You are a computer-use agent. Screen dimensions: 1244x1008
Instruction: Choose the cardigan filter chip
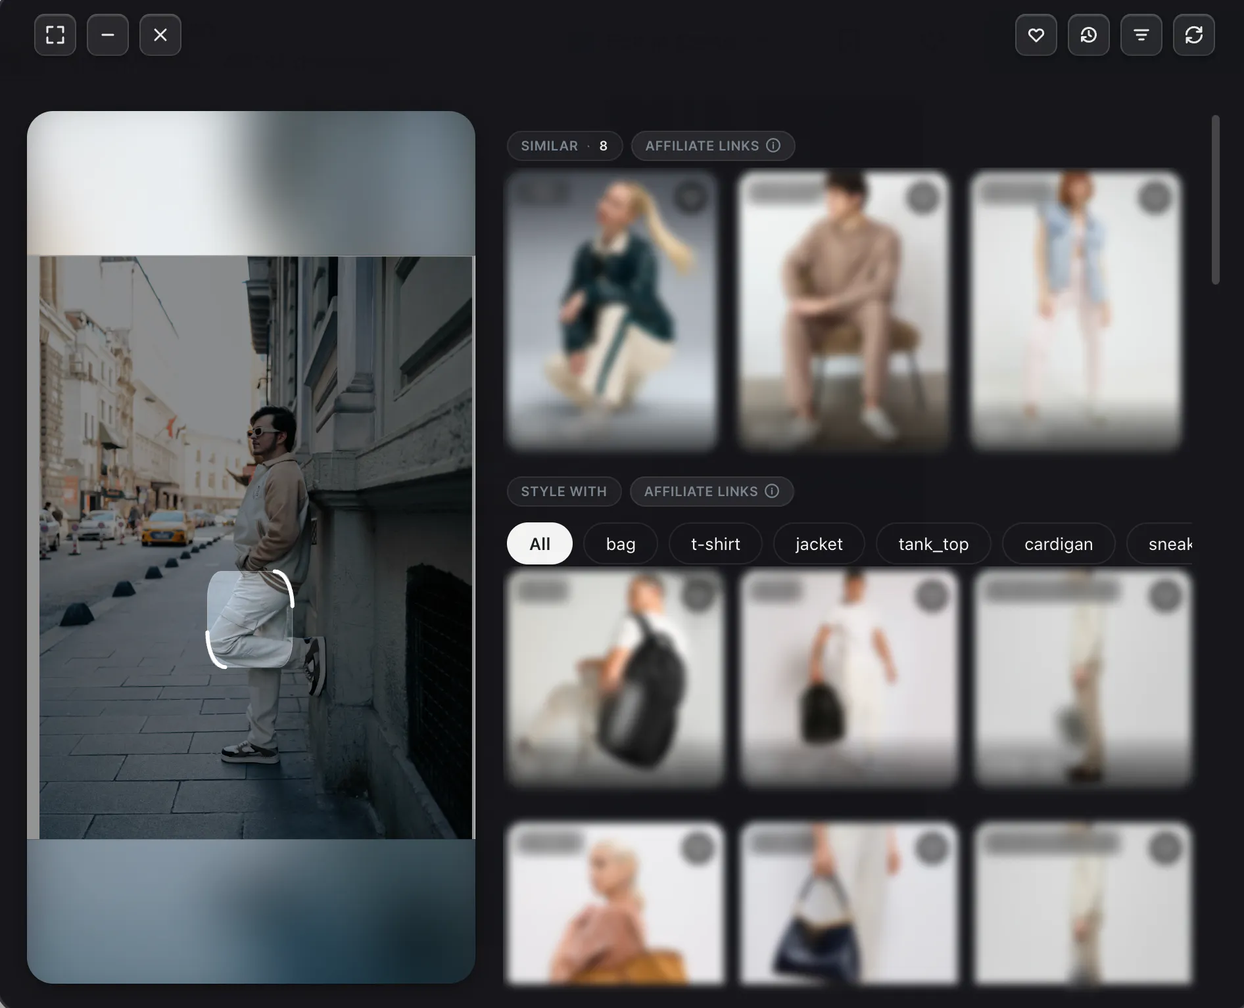[x=1059, y=543]
